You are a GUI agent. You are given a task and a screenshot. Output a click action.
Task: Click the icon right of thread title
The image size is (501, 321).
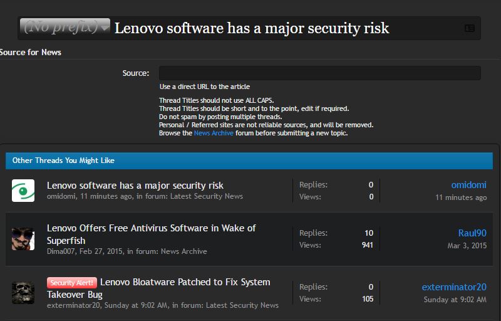(x=469, y=28)
